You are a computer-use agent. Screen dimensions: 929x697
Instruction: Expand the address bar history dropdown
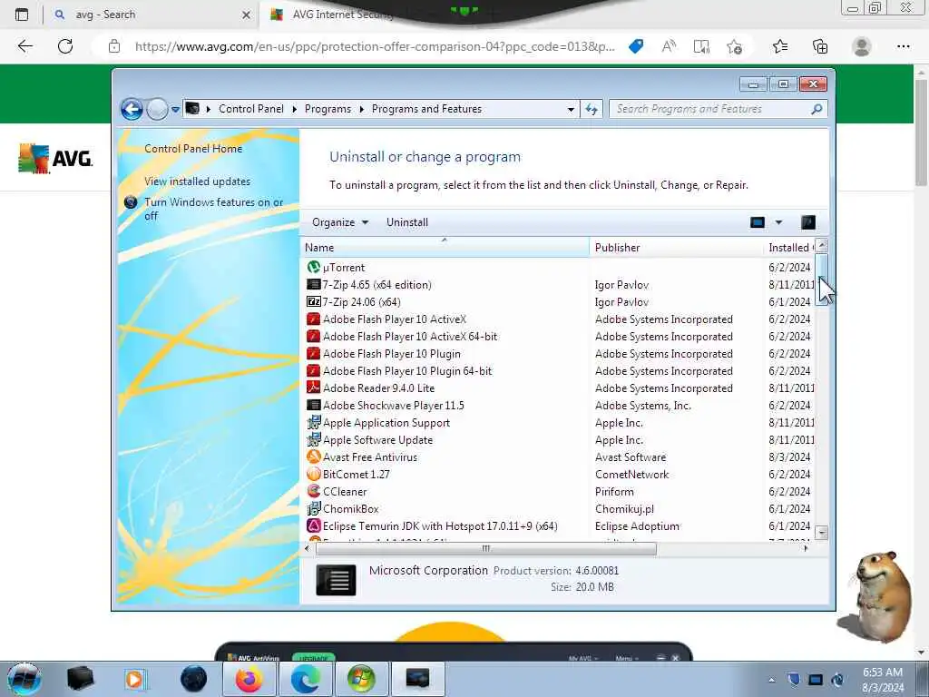(571, 109)
